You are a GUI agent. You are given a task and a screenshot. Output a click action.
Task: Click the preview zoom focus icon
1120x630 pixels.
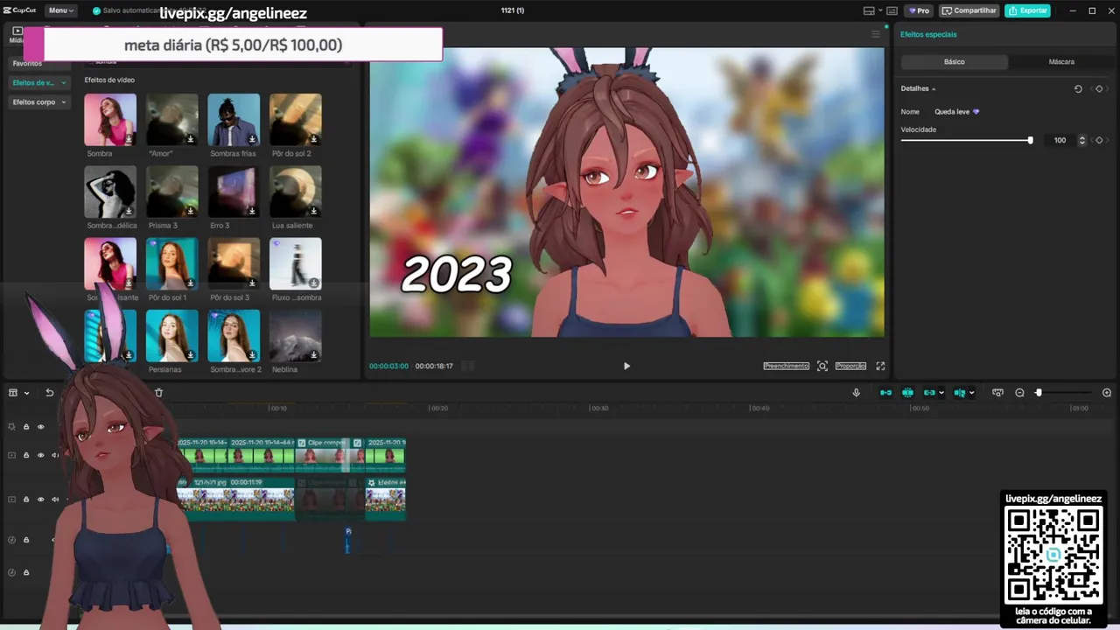tap(822, 366)
